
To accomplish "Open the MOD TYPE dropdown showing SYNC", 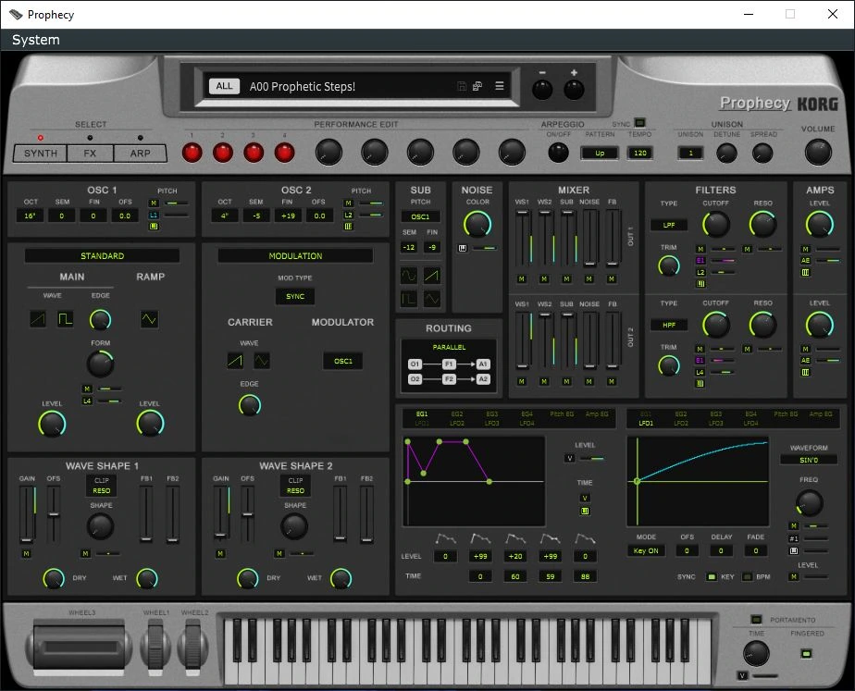I will click(295, 296).
